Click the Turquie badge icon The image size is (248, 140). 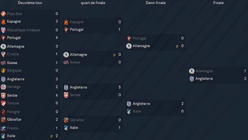coord(3,103)
